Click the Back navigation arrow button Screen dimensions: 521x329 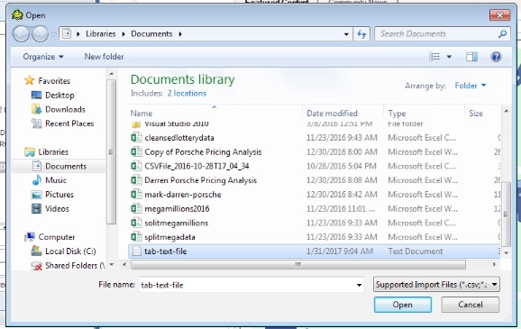click(x=21, y=34)
